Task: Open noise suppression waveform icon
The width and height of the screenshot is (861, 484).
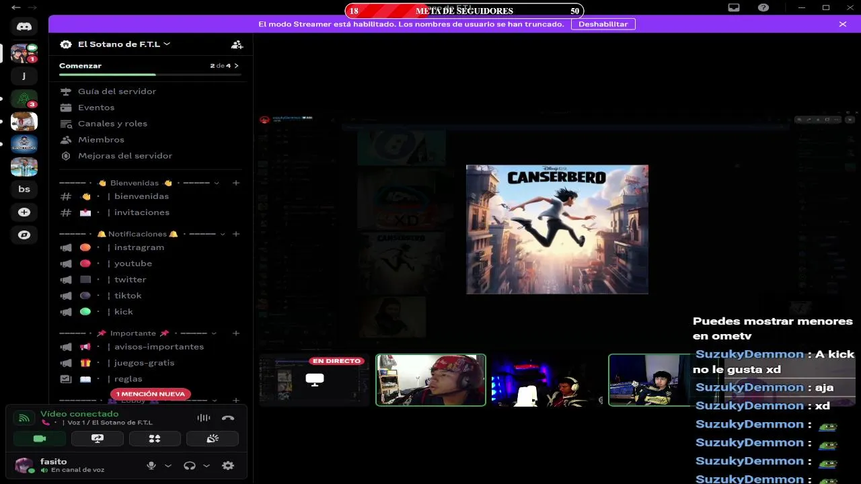Action: [204, 418]
